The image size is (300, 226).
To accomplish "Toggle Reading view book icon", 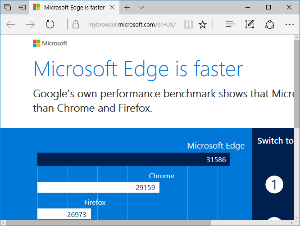I will point(188,24).
